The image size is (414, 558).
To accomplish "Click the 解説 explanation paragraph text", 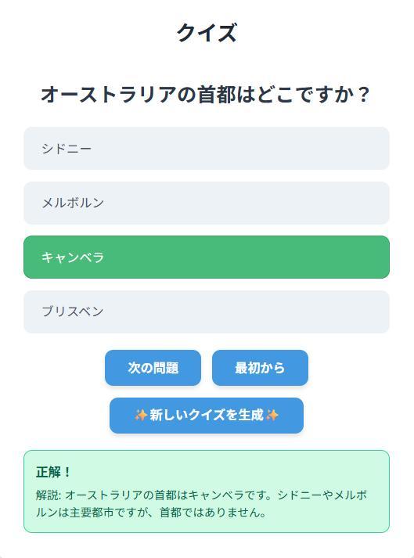I will pos(201,503).
